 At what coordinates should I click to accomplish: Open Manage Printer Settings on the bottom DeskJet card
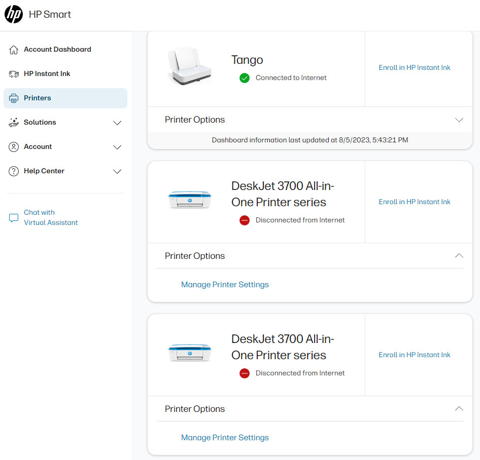coord(225,438)
